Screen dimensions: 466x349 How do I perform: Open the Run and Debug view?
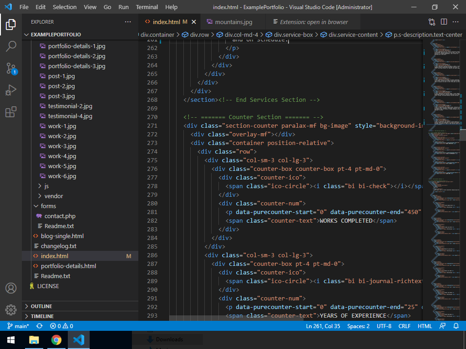point(11,90)
